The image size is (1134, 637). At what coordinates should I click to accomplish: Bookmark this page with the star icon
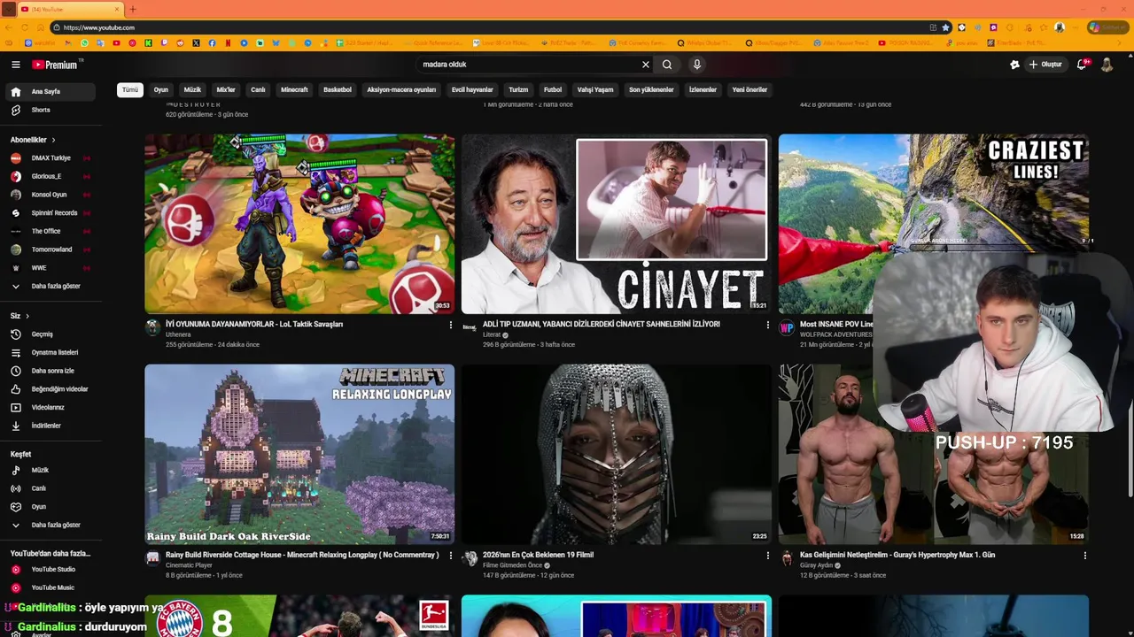(x=946, y=27)
